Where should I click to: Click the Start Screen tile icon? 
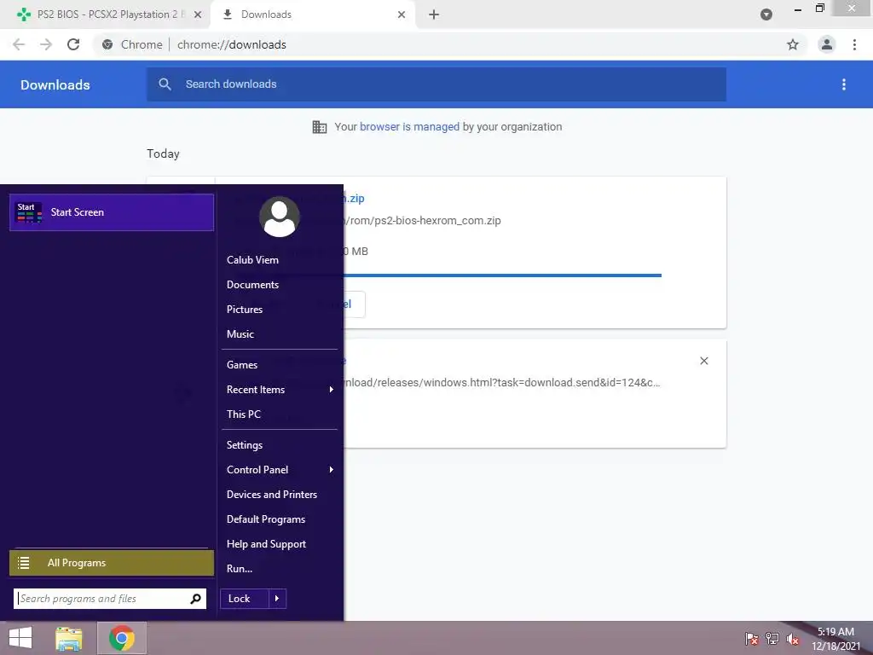pos(29,212)
